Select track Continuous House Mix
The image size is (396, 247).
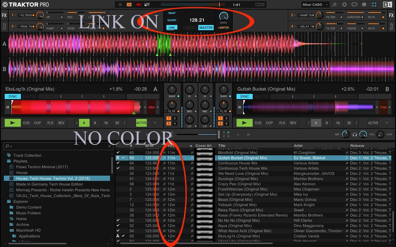[238, 163]
